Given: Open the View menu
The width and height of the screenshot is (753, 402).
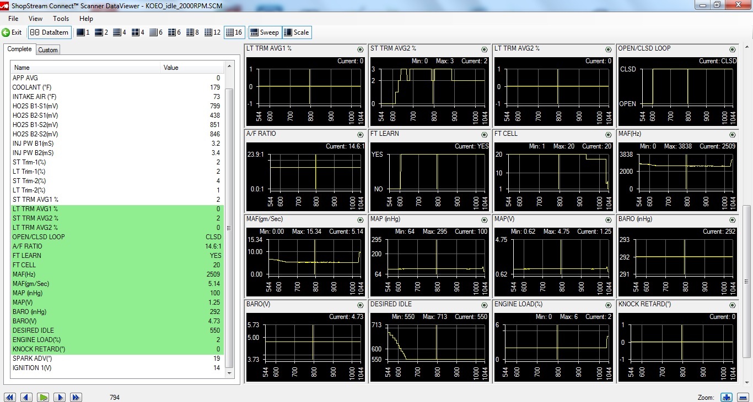Looking at the screenshot, I should (35, 19).
